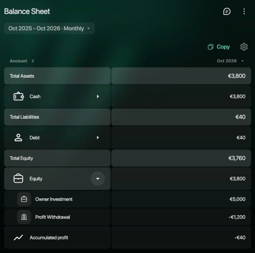Click the Cash wallet icon
255x253 pixels.
click(x=18, y=96)
